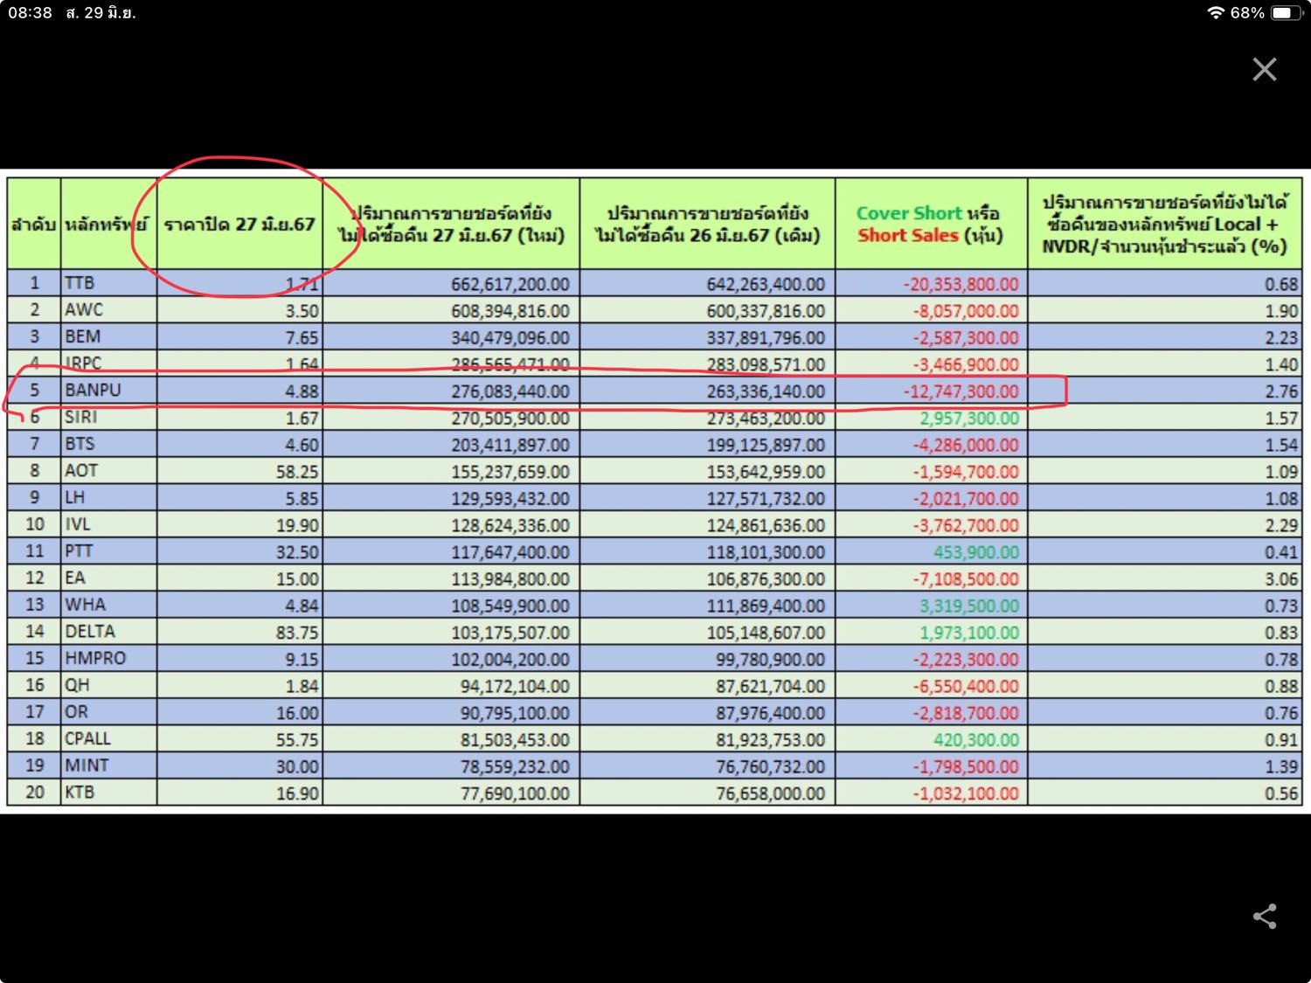Click the value 77,690,100.00 in KTB row
The width and height of the screenshot is (1311, 983).
[x=516, y=793]
